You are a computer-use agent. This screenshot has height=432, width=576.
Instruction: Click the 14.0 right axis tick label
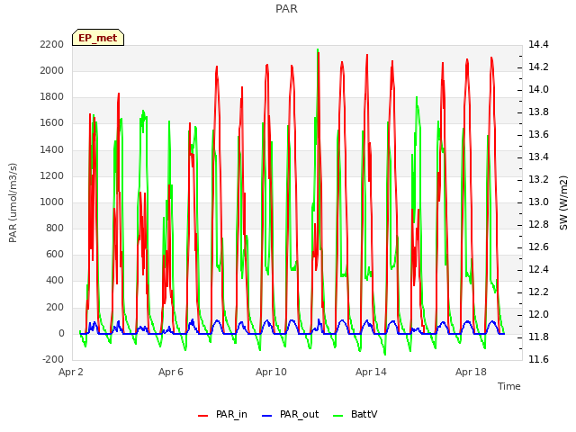pyautogui.click(x=538, y=90)
